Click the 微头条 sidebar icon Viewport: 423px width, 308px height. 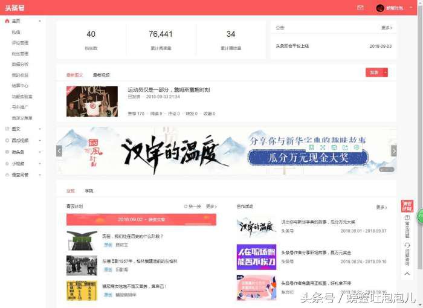point(7,152)
